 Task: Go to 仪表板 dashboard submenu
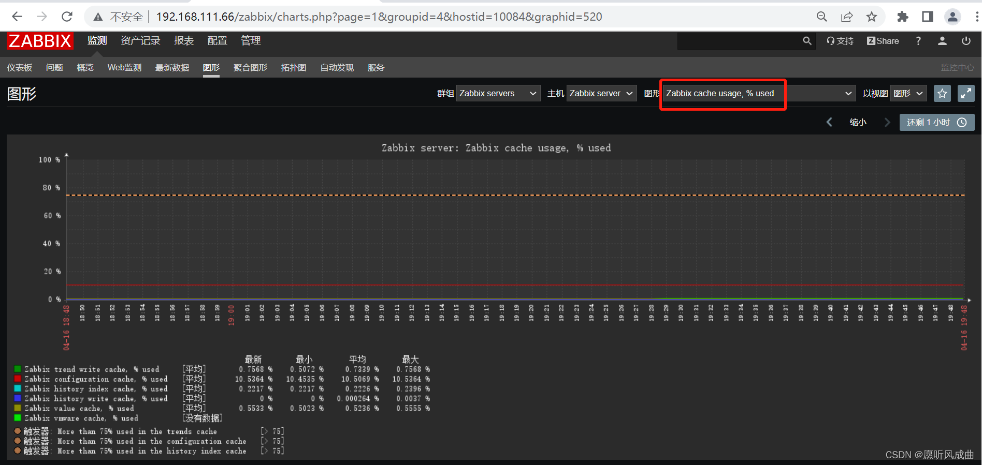[20, 68]
